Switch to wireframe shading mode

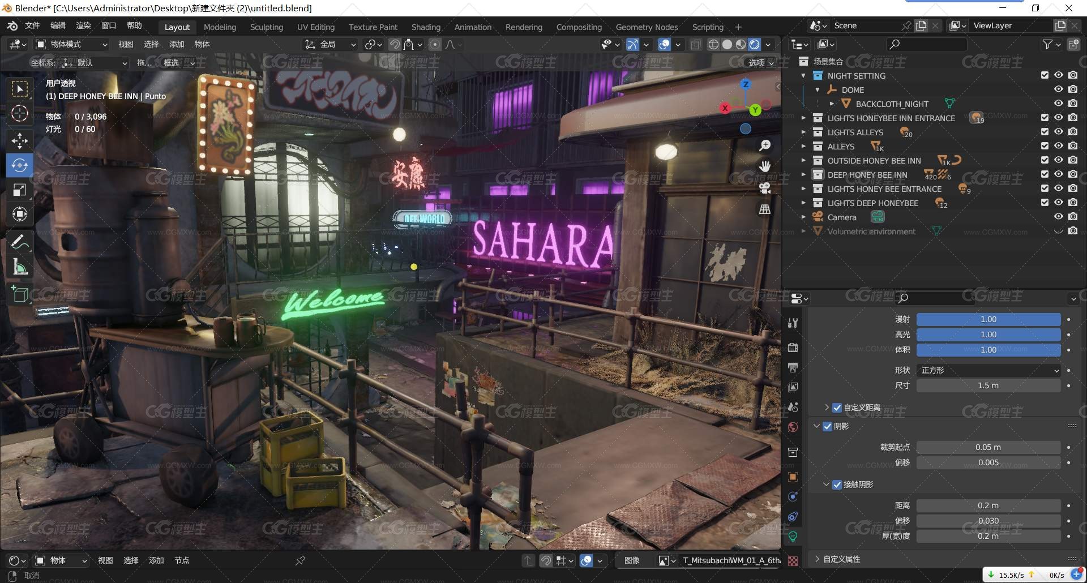click(x=714, y=44)
